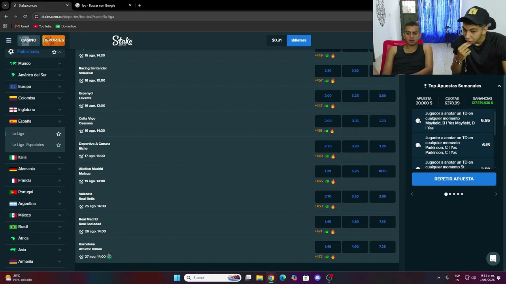Select La Liga- Especiales in sidebar

(28, 145)
